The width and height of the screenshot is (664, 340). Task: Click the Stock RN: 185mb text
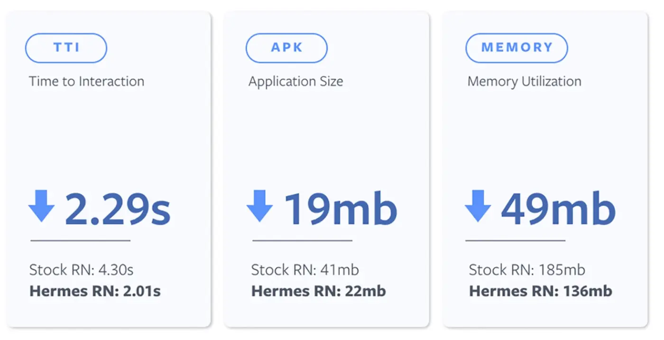(527, 270)
